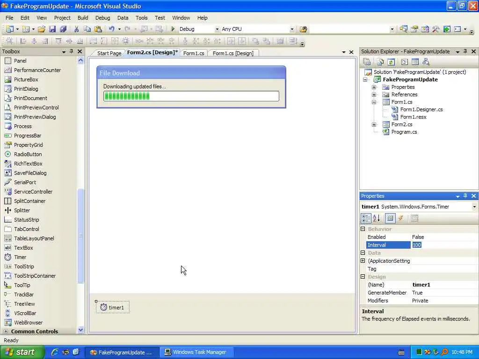Viewport: 479px width, 359px height.
Task: Open Program.cs in Solution Explorer
Action: click(404, 132)
